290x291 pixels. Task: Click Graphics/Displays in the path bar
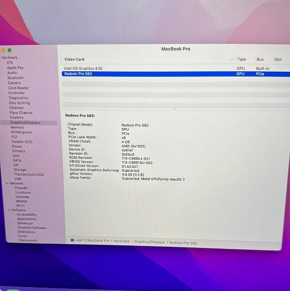[149, 242]
